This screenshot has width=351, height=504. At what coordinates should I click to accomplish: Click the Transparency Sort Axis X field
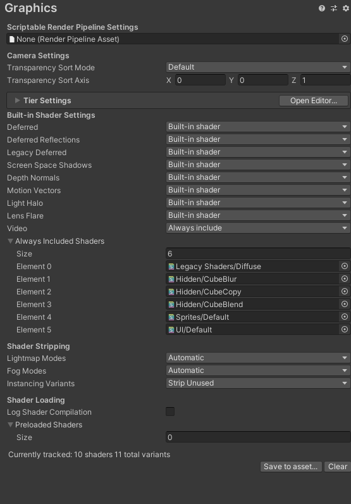[x=200, y=80]
